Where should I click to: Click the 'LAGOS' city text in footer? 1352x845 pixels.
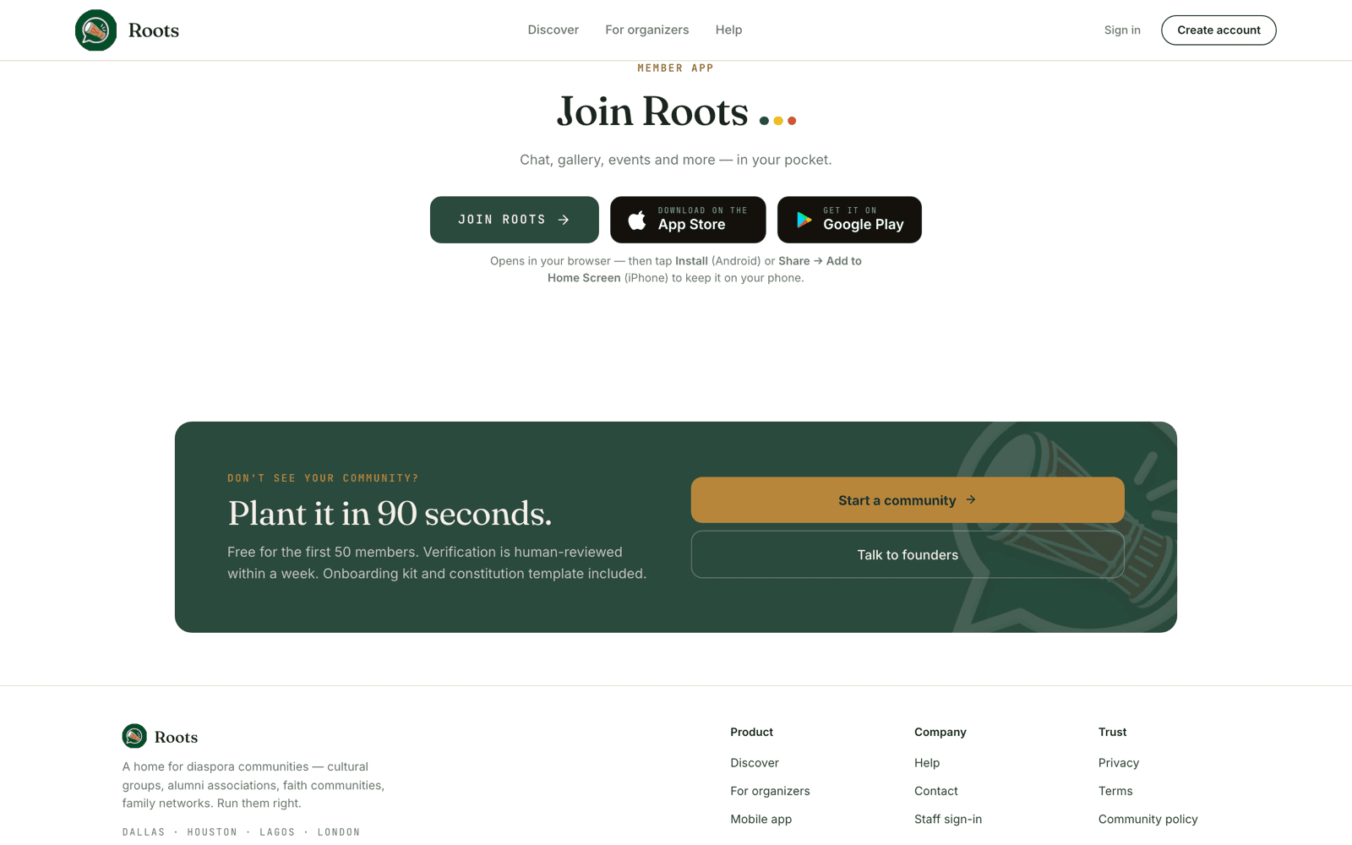(277, 832)
